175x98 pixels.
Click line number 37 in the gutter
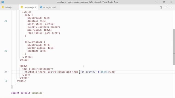click(6, 72)
